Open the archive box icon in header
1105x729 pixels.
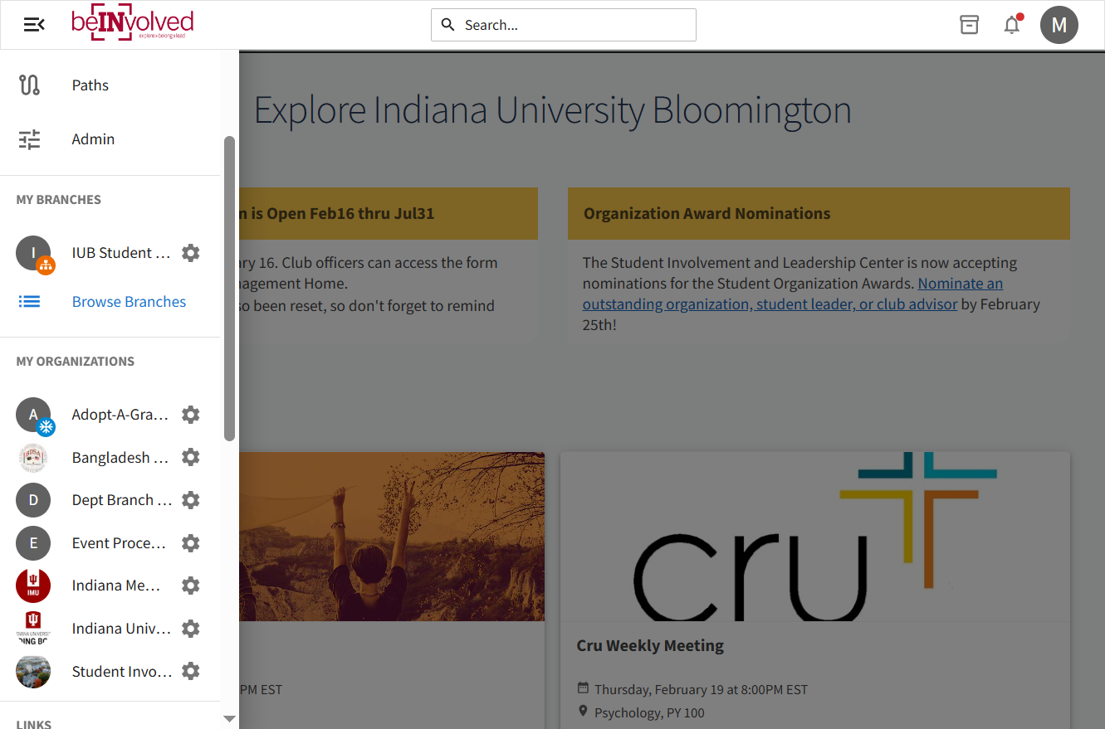coord(969,25)
